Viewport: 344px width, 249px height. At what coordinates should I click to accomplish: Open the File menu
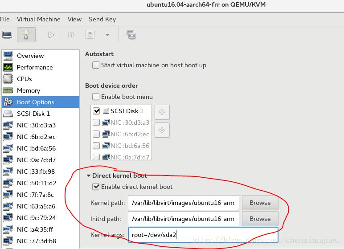(4, 19)
